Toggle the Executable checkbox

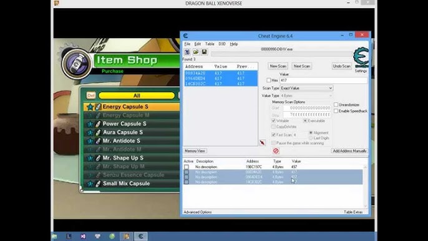coord(305,120)
